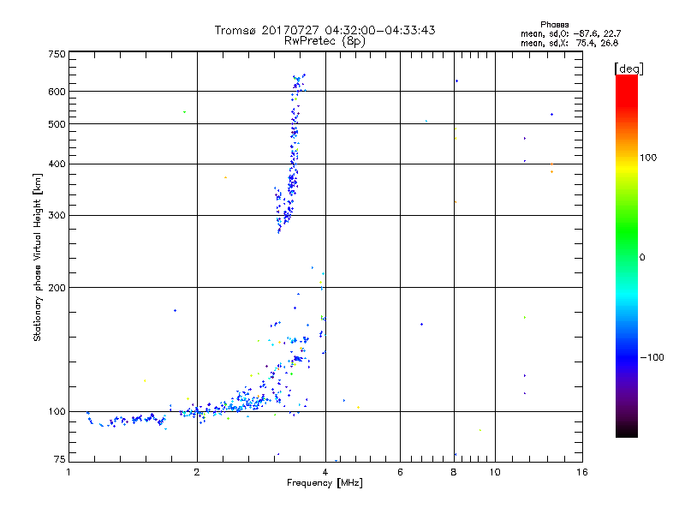Click the Stationary phase Virtual Height axis label
This screenshot has height=514, width=685.
(x=37, y=258)
